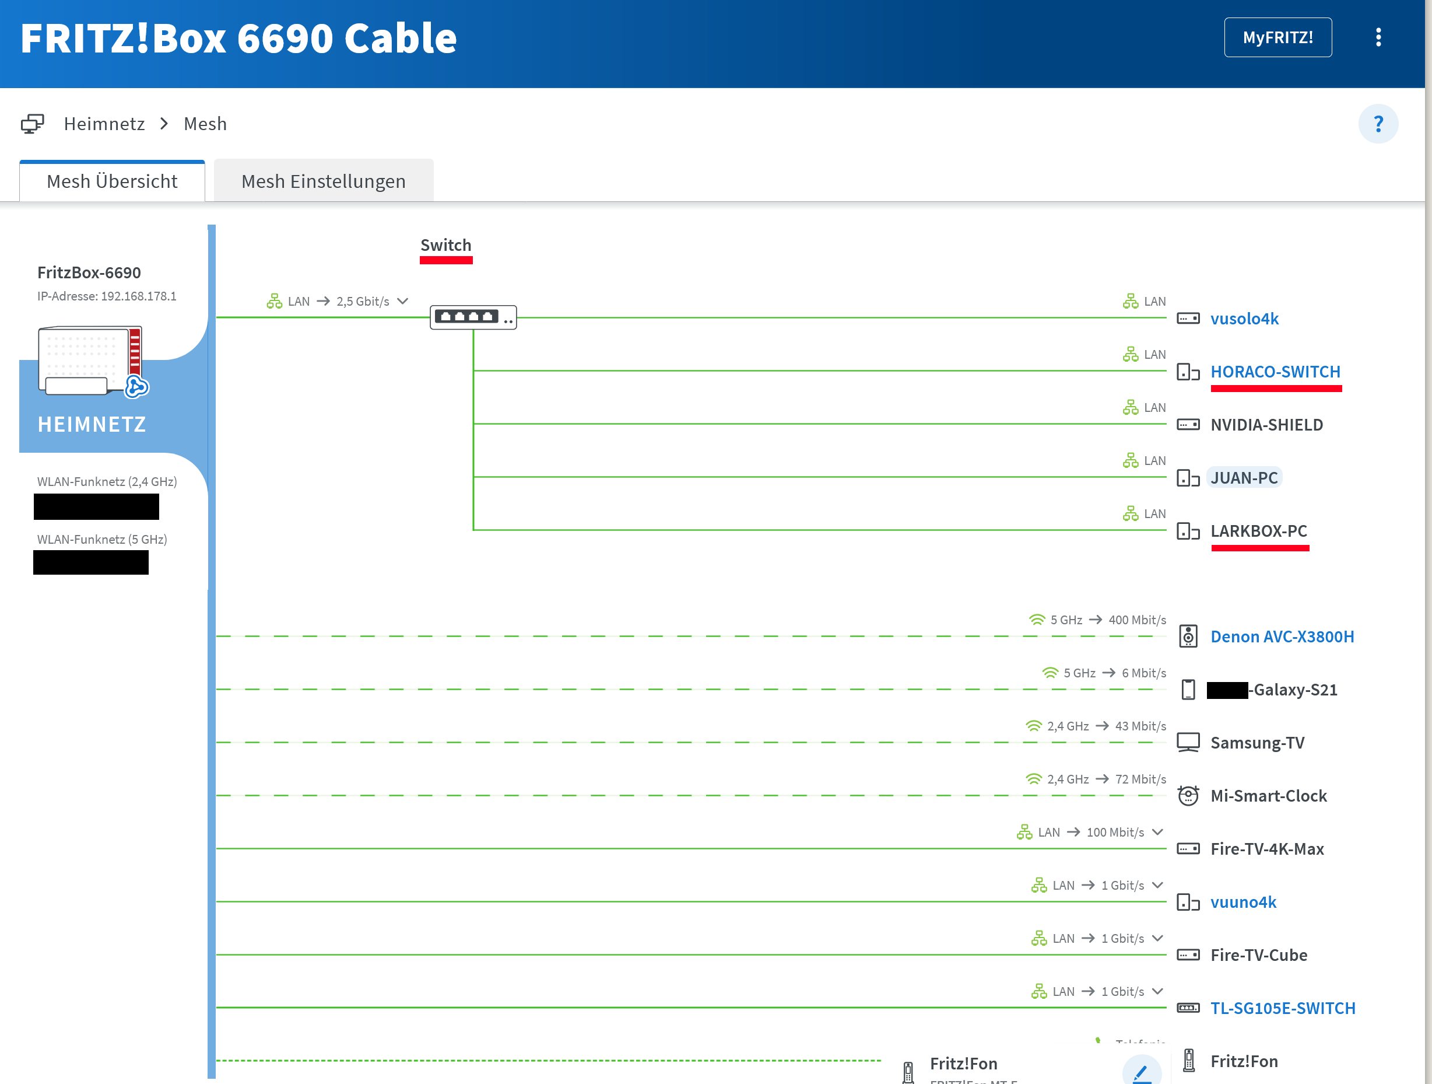Expand the LAN 100 Mbit/s chevron for Fire-TV-4K-Max
1432x1084 pixels.
coord(1157,832)
